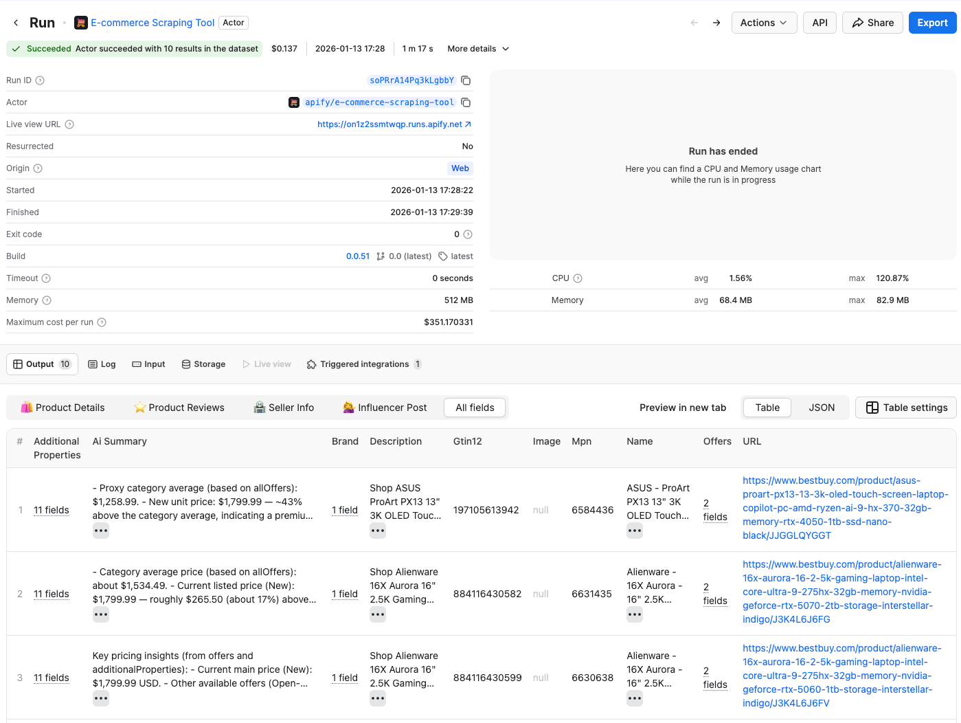Click help icon next to Exit code value

(468, 234)
